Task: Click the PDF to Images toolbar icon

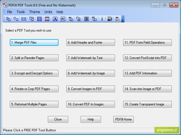Action: 79,19
